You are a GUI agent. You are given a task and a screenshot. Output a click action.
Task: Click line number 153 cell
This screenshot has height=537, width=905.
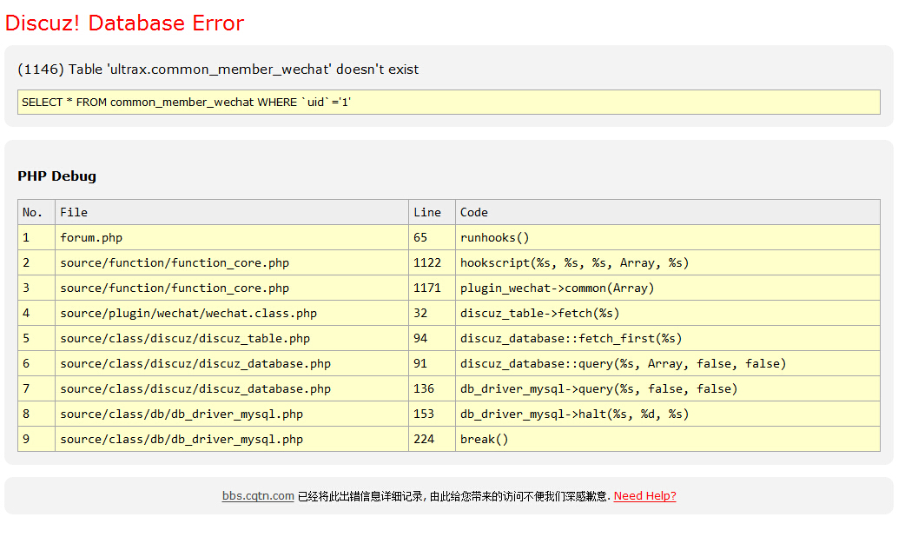pos(432,414)
